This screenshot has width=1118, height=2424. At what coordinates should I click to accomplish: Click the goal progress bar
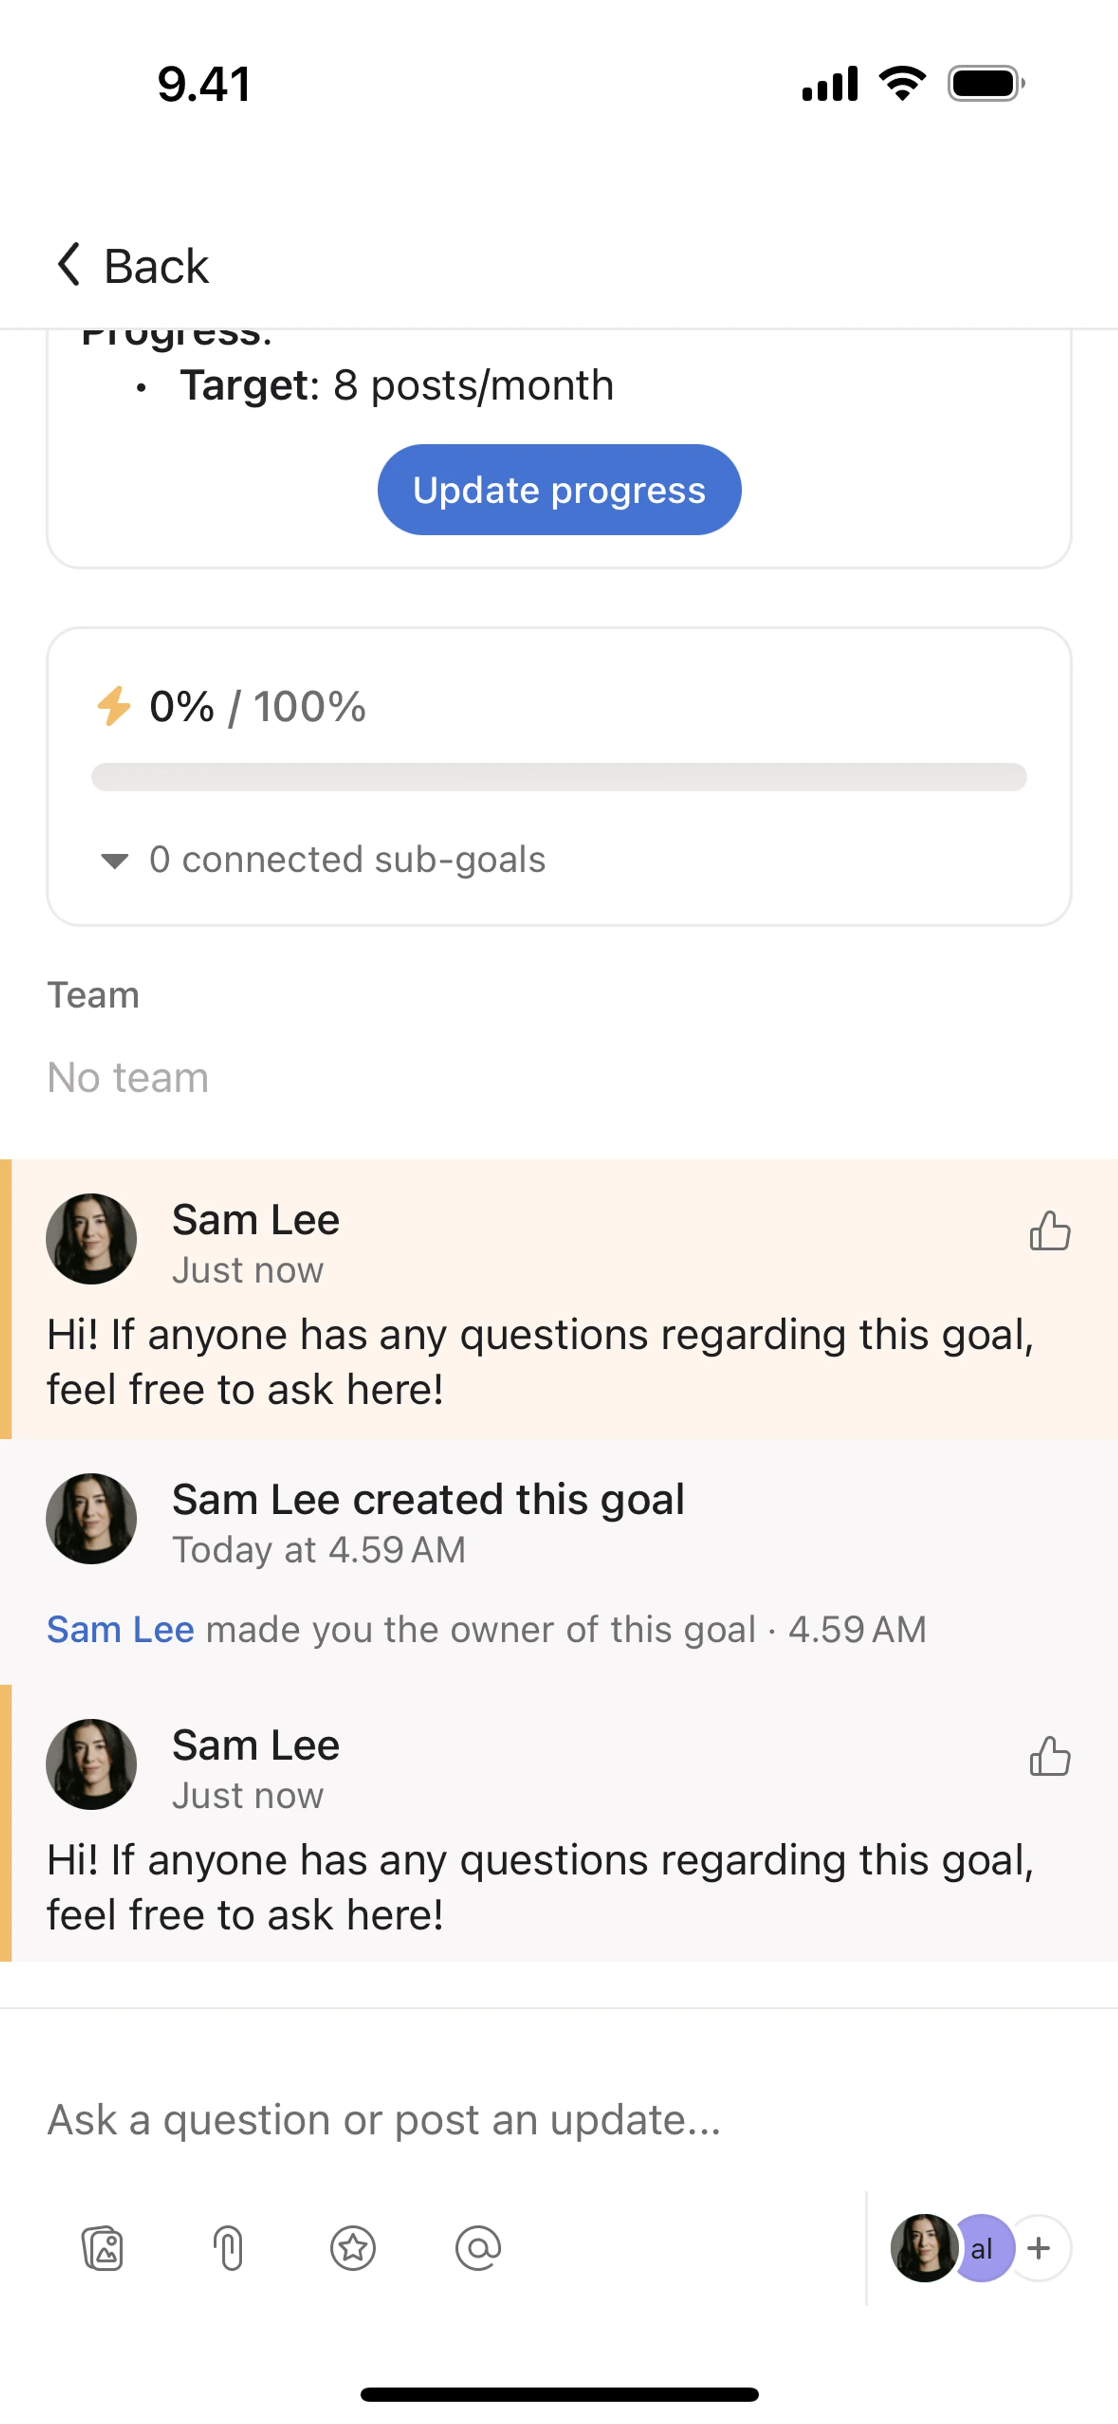click(559, 778)
